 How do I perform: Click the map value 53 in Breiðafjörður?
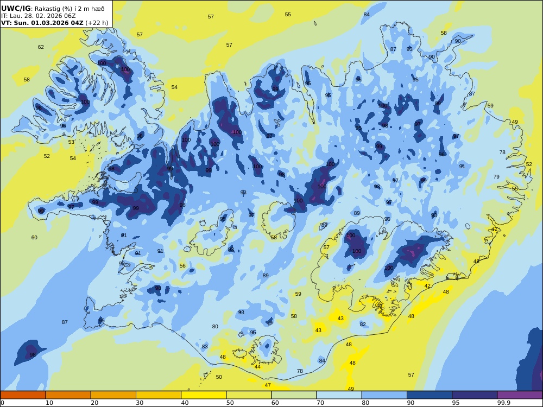pos(71,142)
